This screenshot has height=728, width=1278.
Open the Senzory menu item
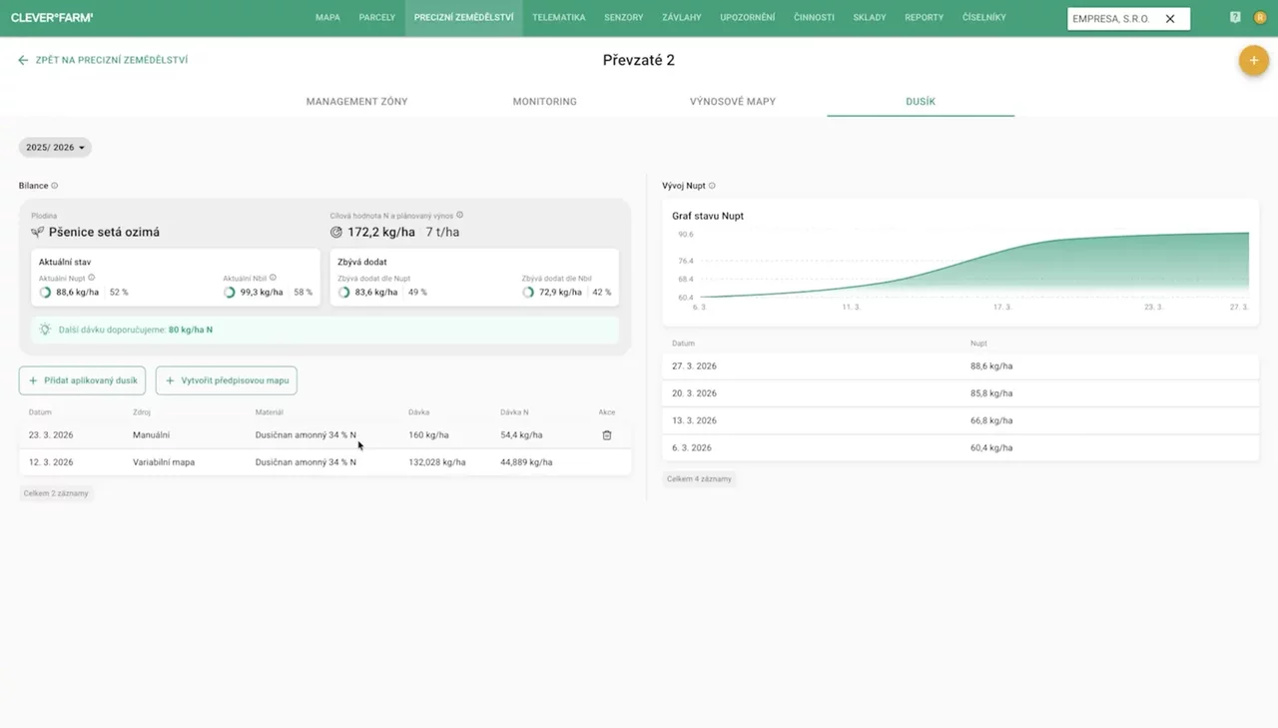click(x=623, y=18)
